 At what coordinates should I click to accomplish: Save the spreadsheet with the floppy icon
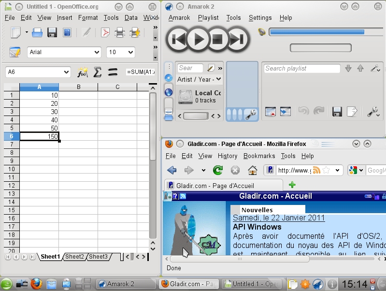click(52, 32)
